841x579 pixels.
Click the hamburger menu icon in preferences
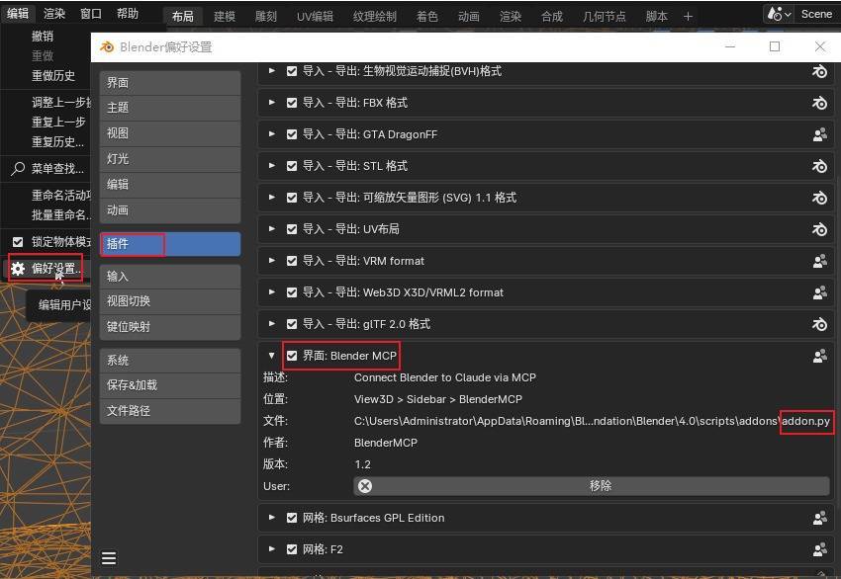[x=109, y=558]
